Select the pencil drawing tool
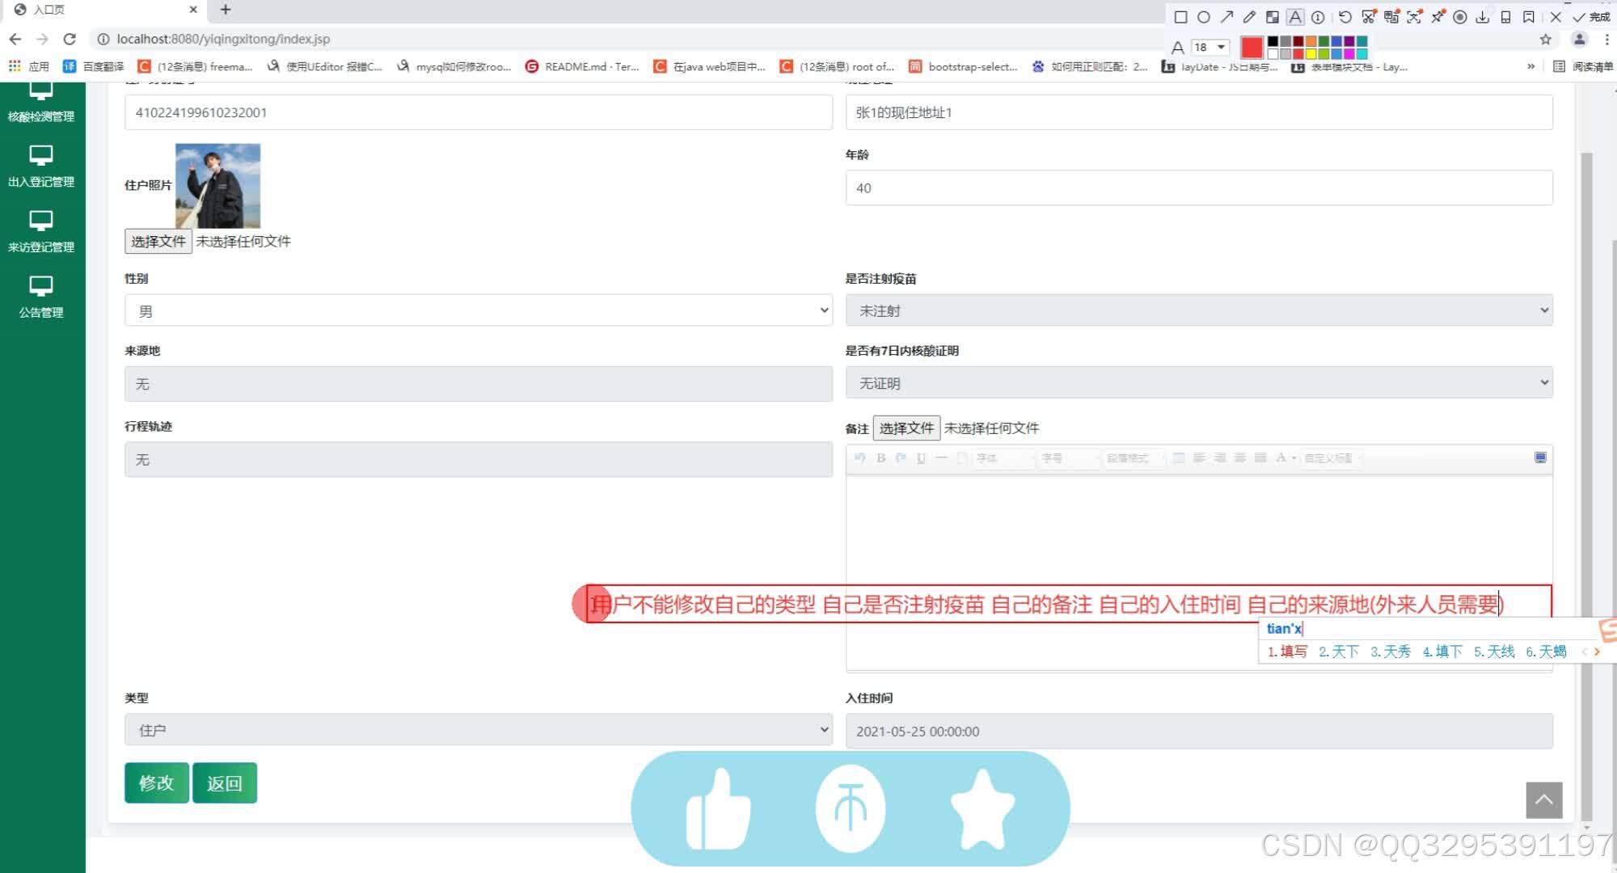Screen dimensions: 1617x873 pyautogui.click(x=1249, y=17)
